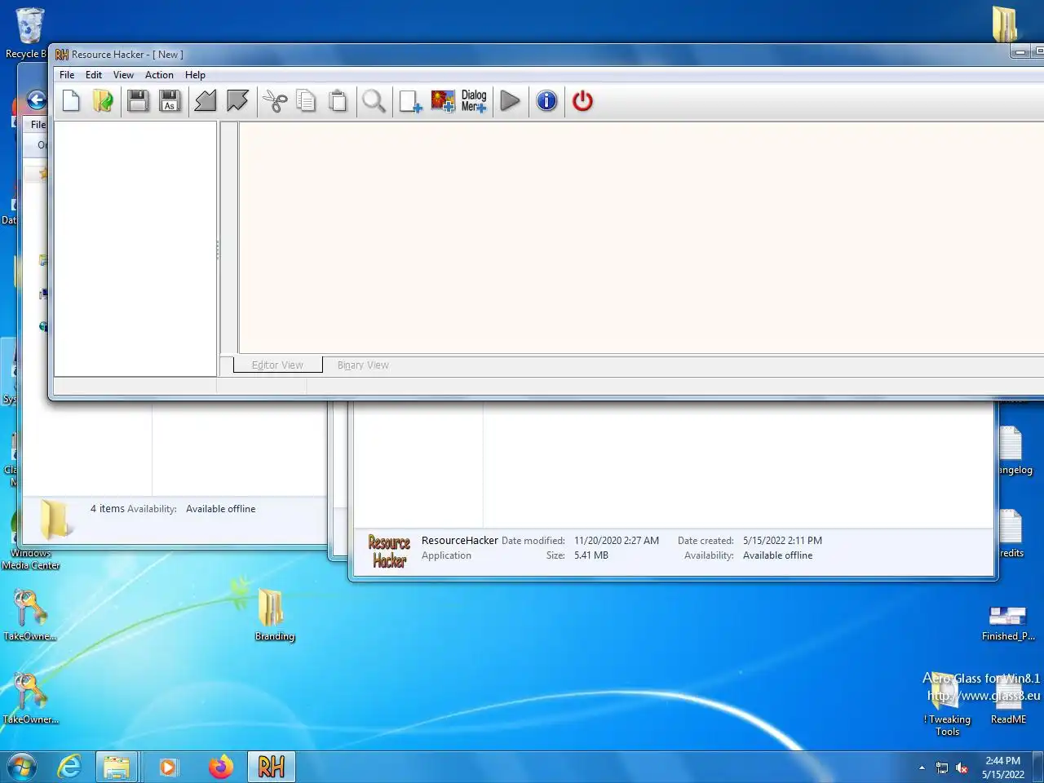Click inside the main editor pane
This screenshot has height=783, width=1044.
pyautogui.click(x=641, y=237)
